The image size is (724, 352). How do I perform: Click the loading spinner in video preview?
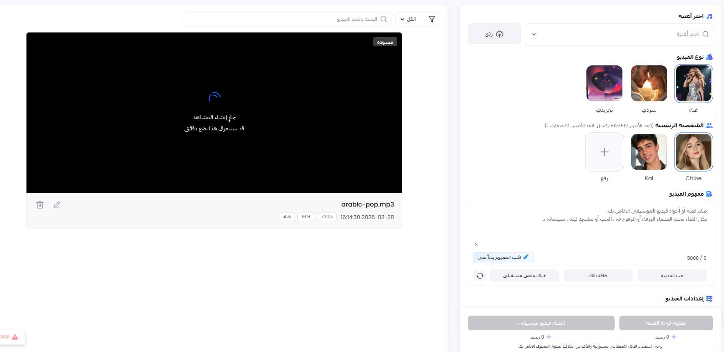214,97
